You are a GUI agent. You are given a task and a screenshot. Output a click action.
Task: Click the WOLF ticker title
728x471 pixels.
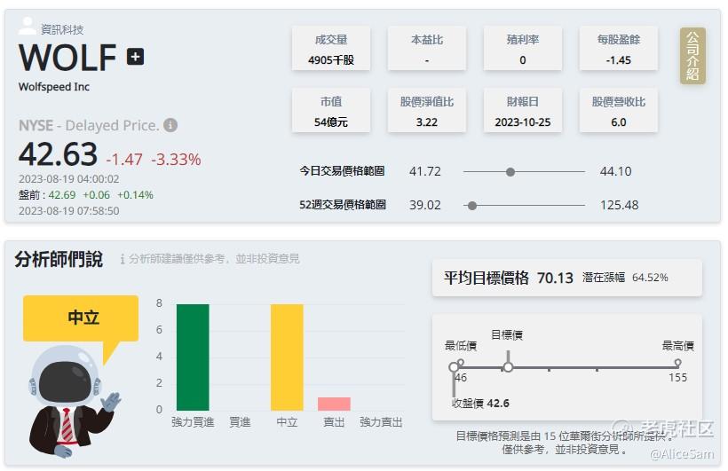67,58
